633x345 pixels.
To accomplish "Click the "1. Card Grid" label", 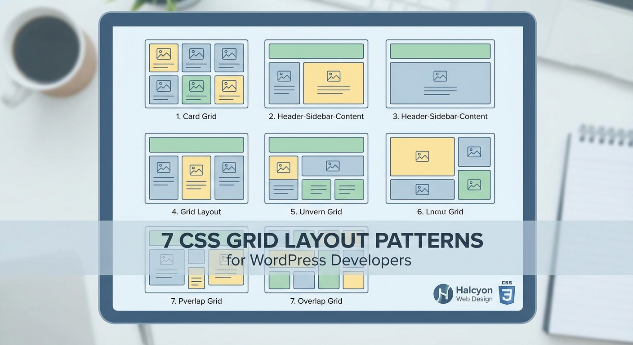I will tap(196, 116).
